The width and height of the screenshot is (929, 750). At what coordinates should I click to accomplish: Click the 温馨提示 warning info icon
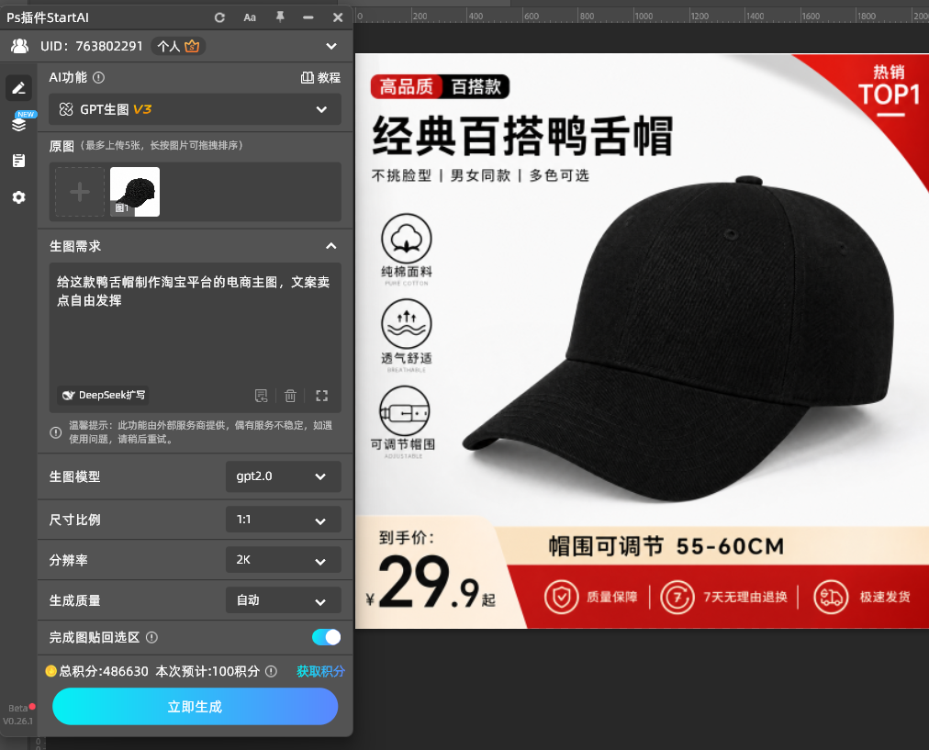(x=56, y=432)
